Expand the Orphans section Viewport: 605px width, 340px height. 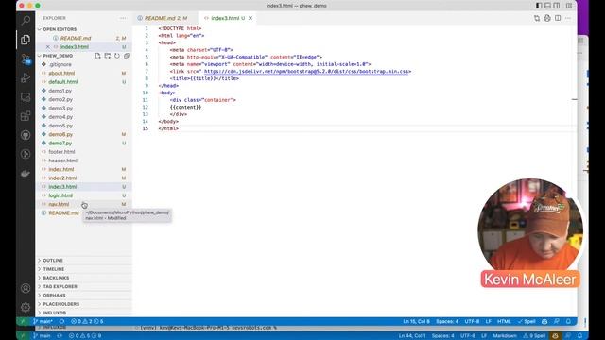(x=84, y=296)
